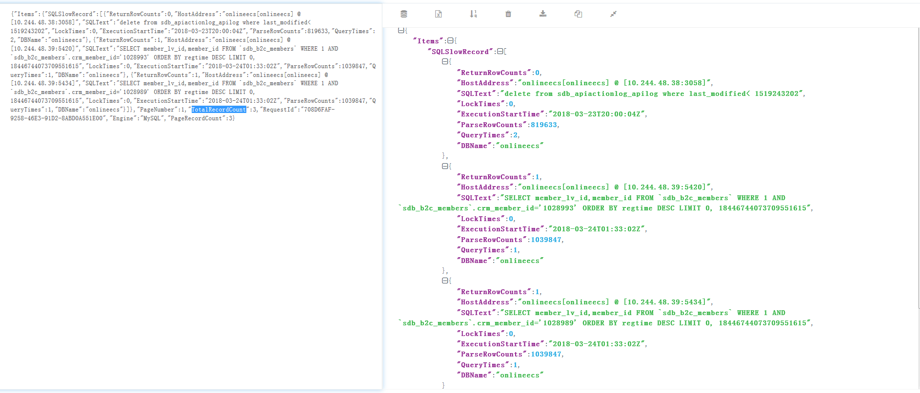
Task: Click the database stack icon in toolbar
Action: tap(404, 14)
